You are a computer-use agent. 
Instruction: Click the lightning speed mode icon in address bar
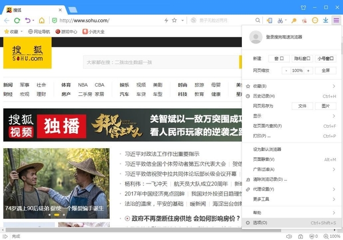coord(166,21)
